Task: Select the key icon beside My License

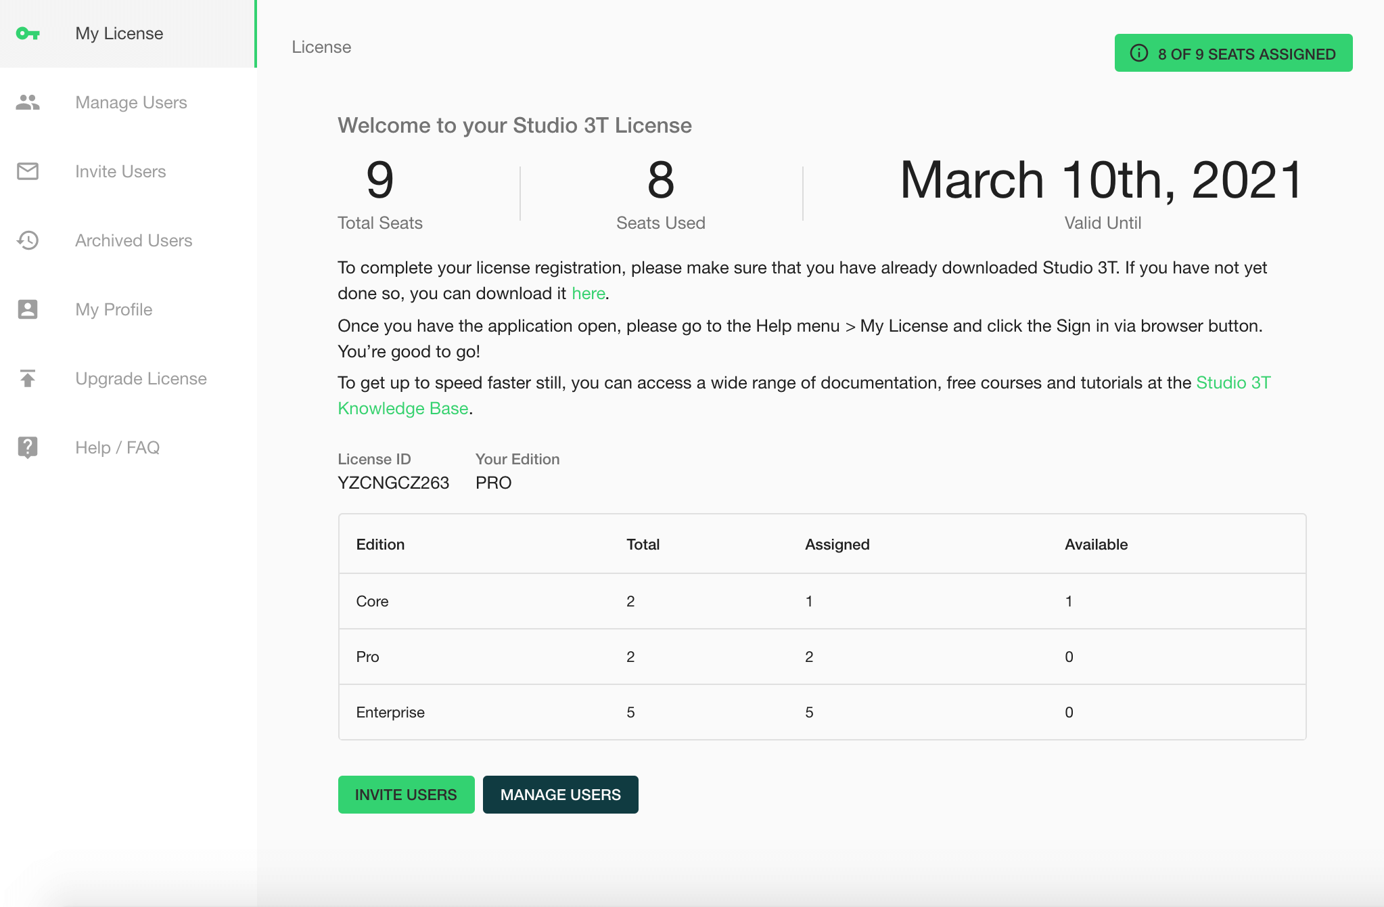Action: pos(28,33)
